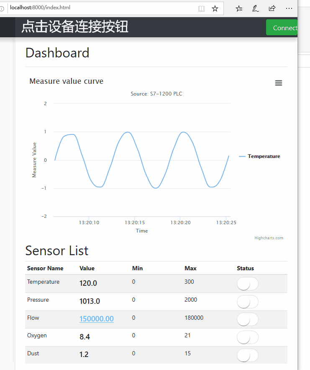
Task: Click the site info icon in address bar
Action: (x=2, y=9)
